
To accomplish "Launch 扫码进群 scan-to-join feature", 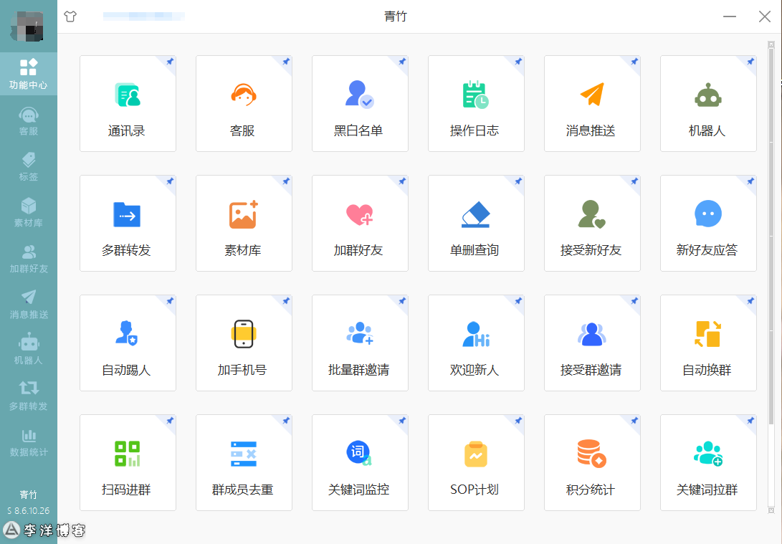I will pyautogui.click(x=128, y=462).
